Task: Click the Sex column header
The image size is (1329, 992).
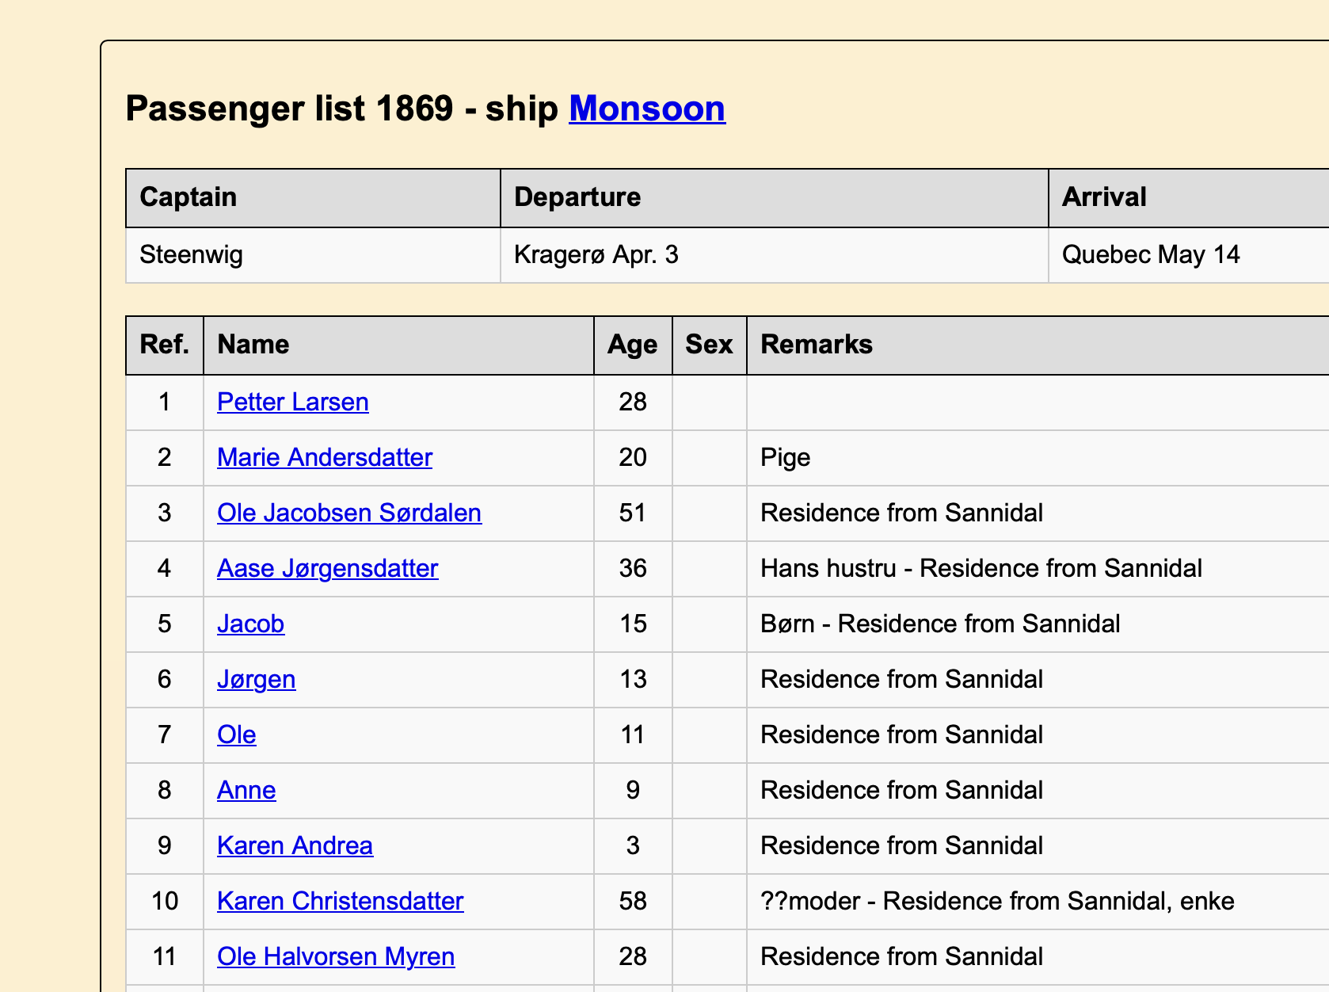Action: click(x=709, y=344)
